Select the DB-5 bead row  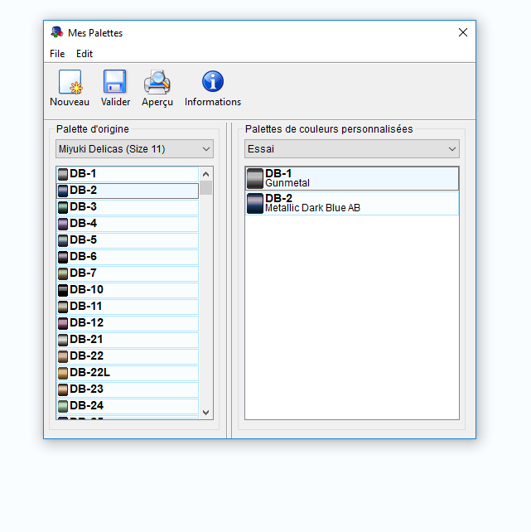128,240
